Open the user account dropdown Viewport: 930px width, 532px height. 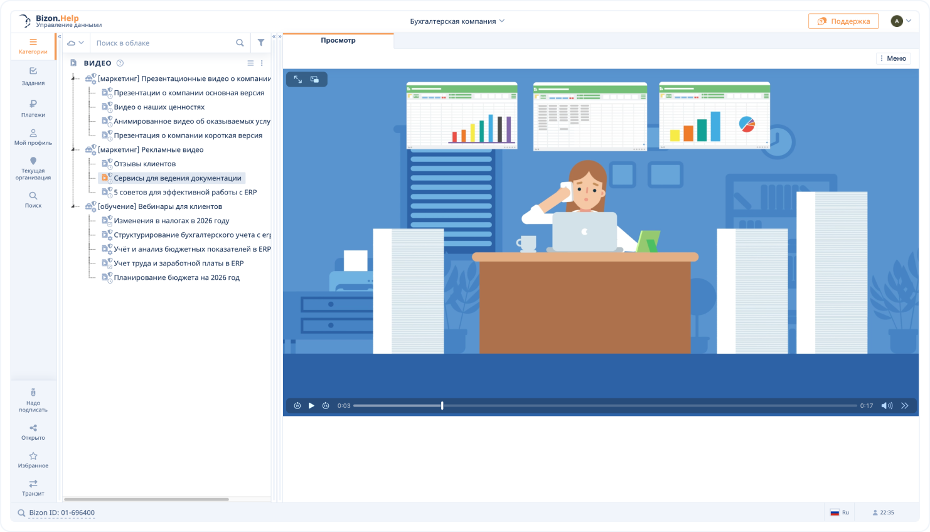point(901,21)
